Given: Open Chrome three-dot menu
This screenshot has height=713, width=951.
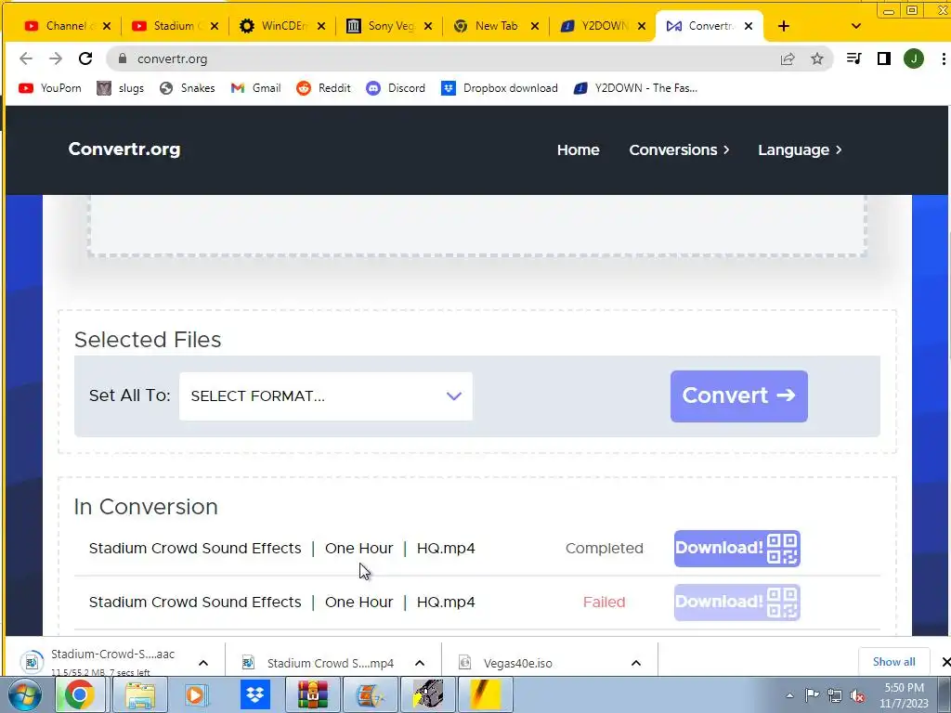Looking at the screenshot, I should pos(944,58).
